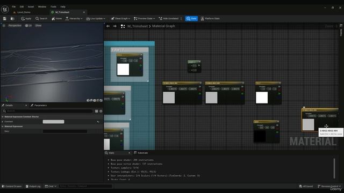The height and width of the screenshot is (193, 344).
Task: Toggle Hide Unrelated nodes
Action: [x=169, y=19]
